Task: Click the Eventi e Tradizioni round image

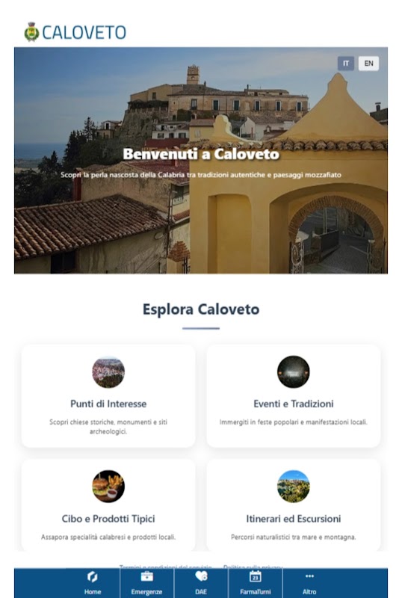Action: coord(294,372)
